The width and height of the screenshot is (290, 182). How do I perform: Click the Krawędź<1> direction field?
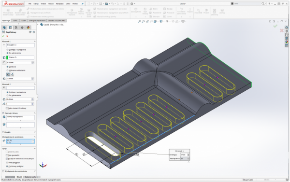tap(20, 45)
